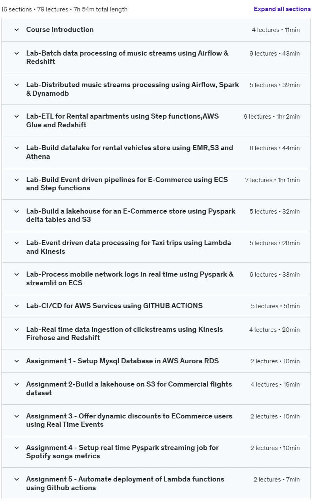The height and width of the screenshot is (502, 312).
Task: Expand chevron for Taxi trips Lambda Kinesis lab
Action: (17, 243)
